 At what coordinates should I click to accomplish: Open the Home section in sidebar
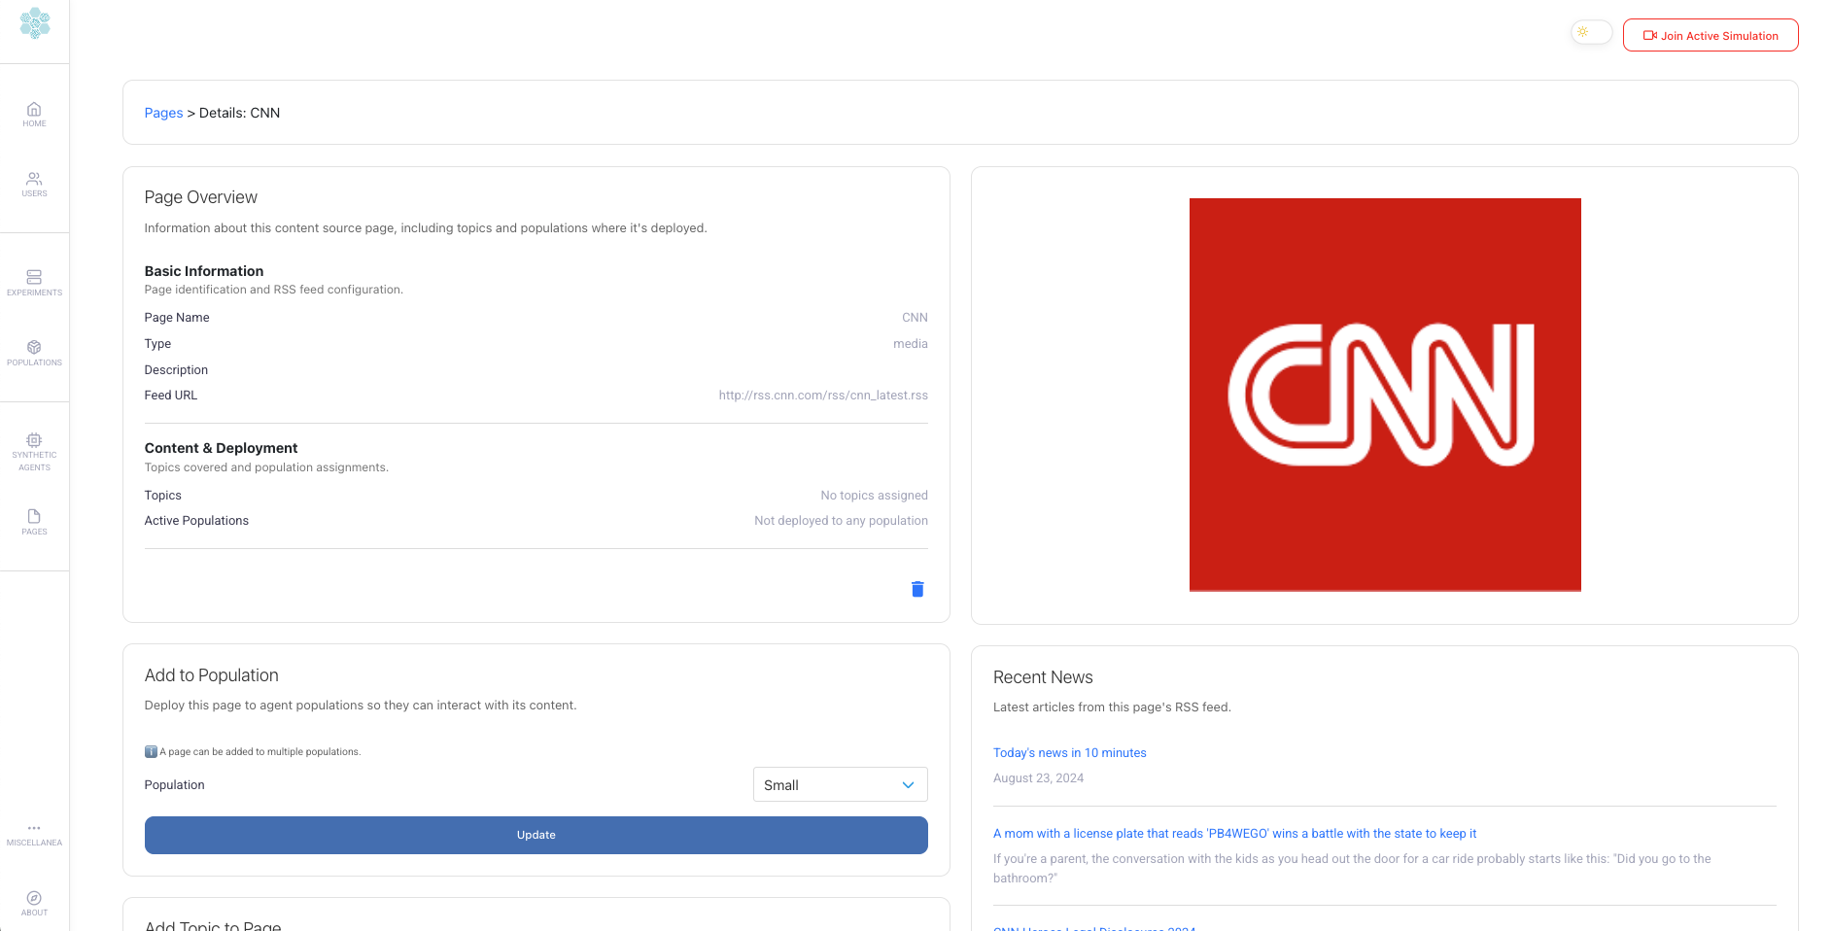[x=34, y=115]
